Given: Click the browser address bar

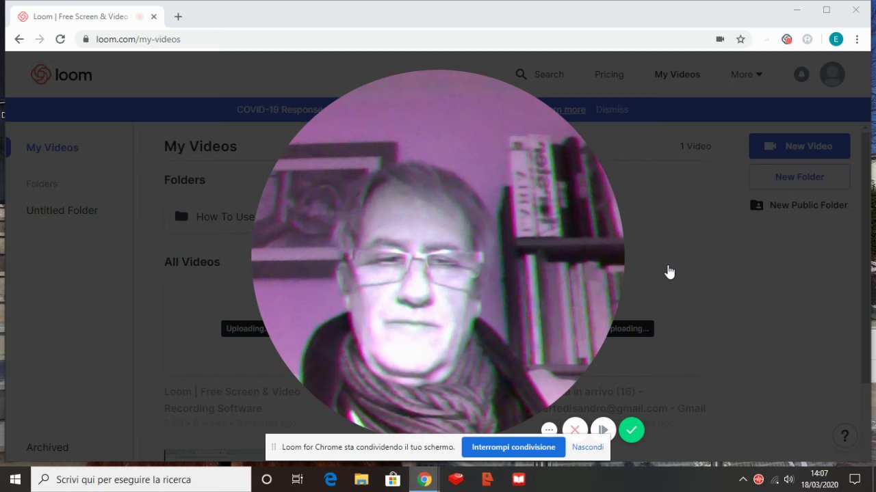Looking at the screenshot, I should pos(394,40).
